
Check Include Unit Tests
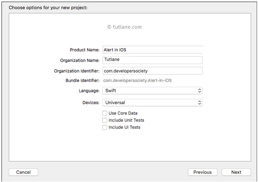pyautogui.click(x=105, y=120)
